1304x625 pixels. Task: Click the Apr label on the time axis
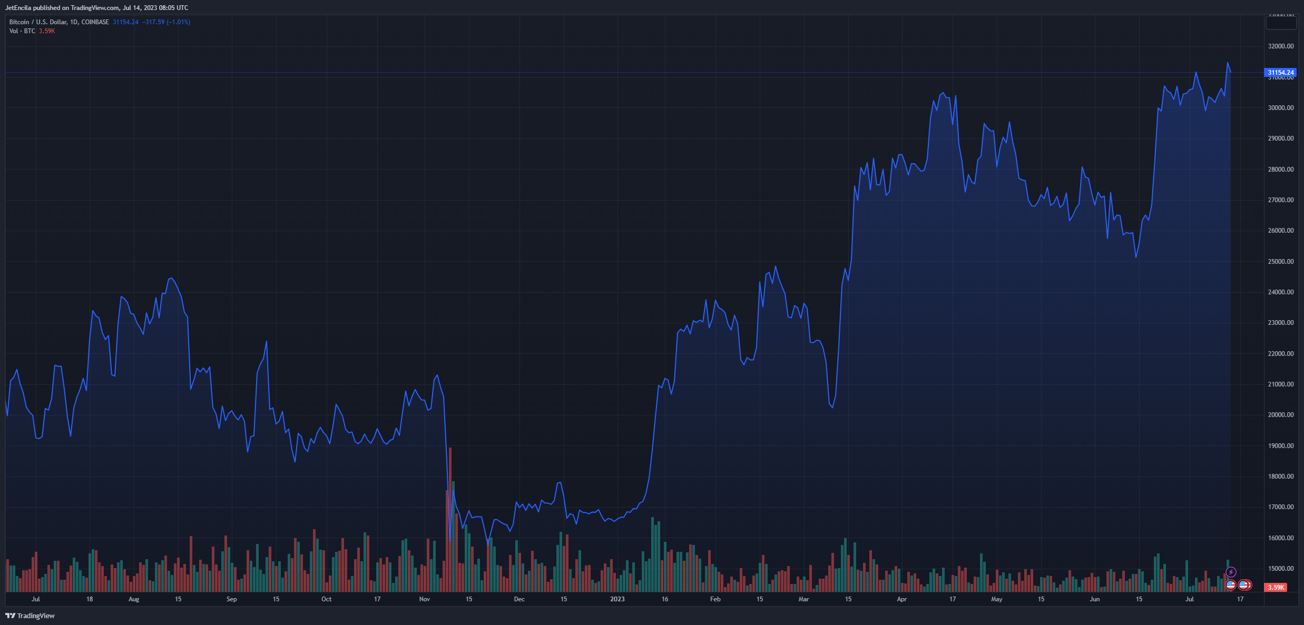coord(902,599)
